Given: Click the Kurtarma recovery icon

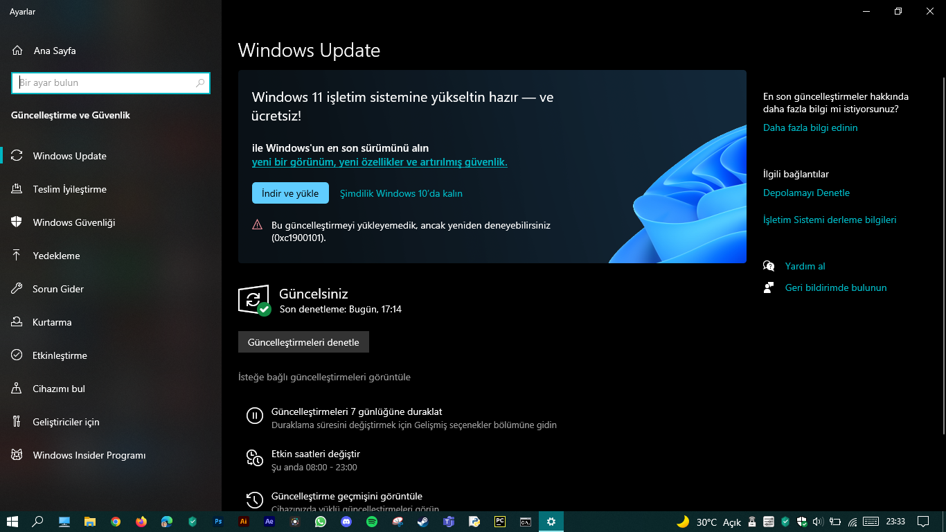Looking at the screenshot, I should (x=17, y=322).
